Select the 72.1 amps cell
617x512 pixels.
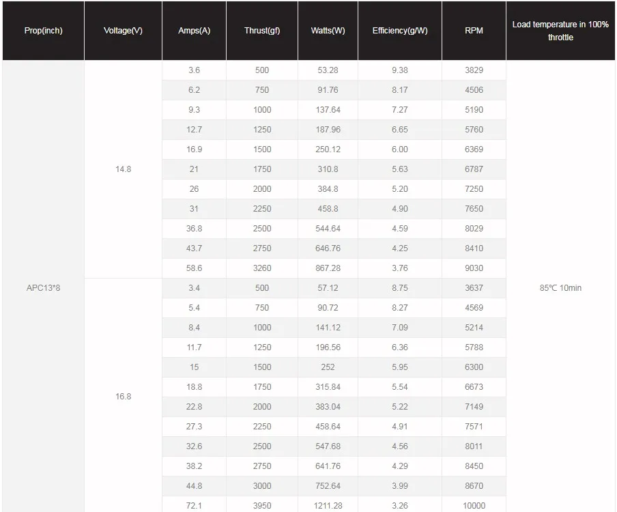tap(195, 505)
